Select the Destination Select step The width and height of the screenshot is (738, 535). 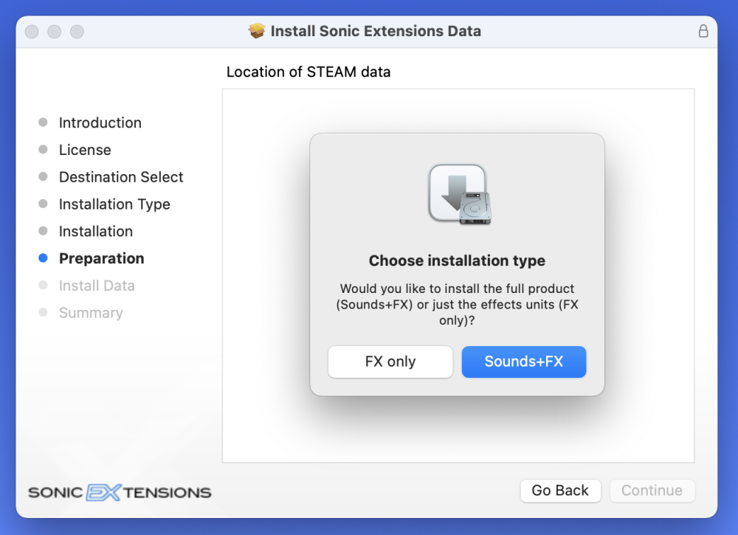coord(121,177)
